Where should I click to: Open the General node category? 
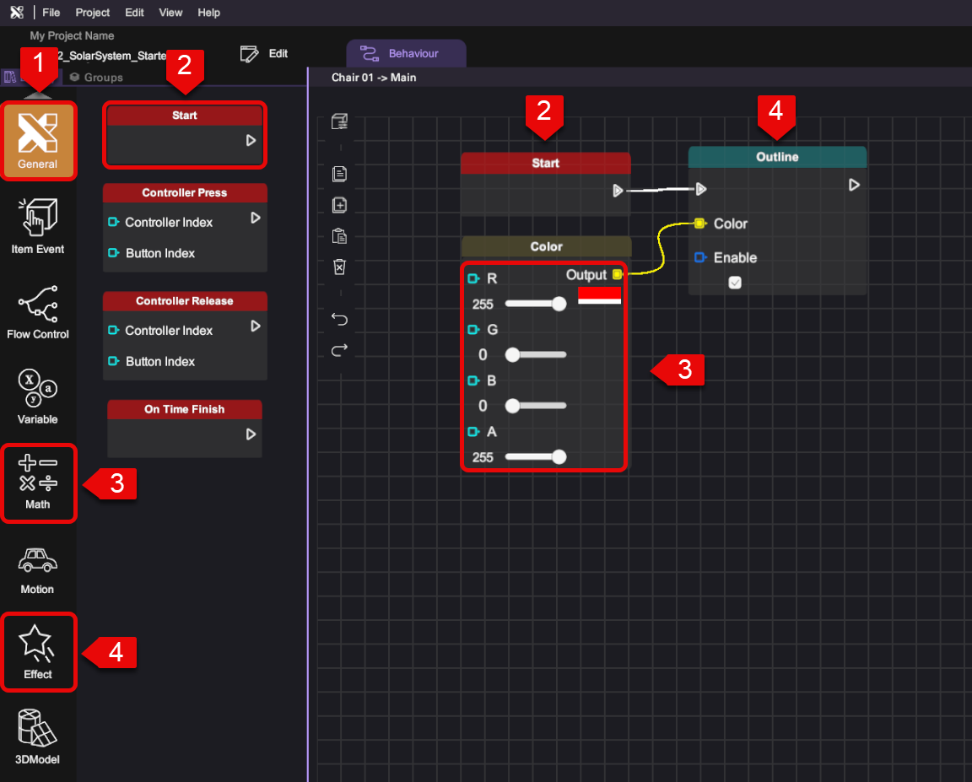click(x=38, y=141)
